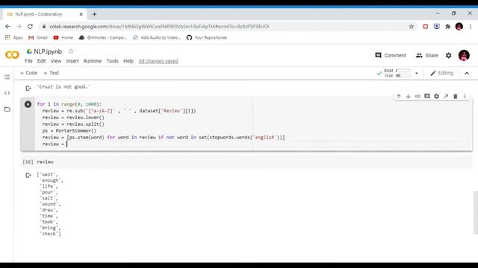Open the View menu
Image resolution: width=478 pixels, height=268 pixels.
56,61
